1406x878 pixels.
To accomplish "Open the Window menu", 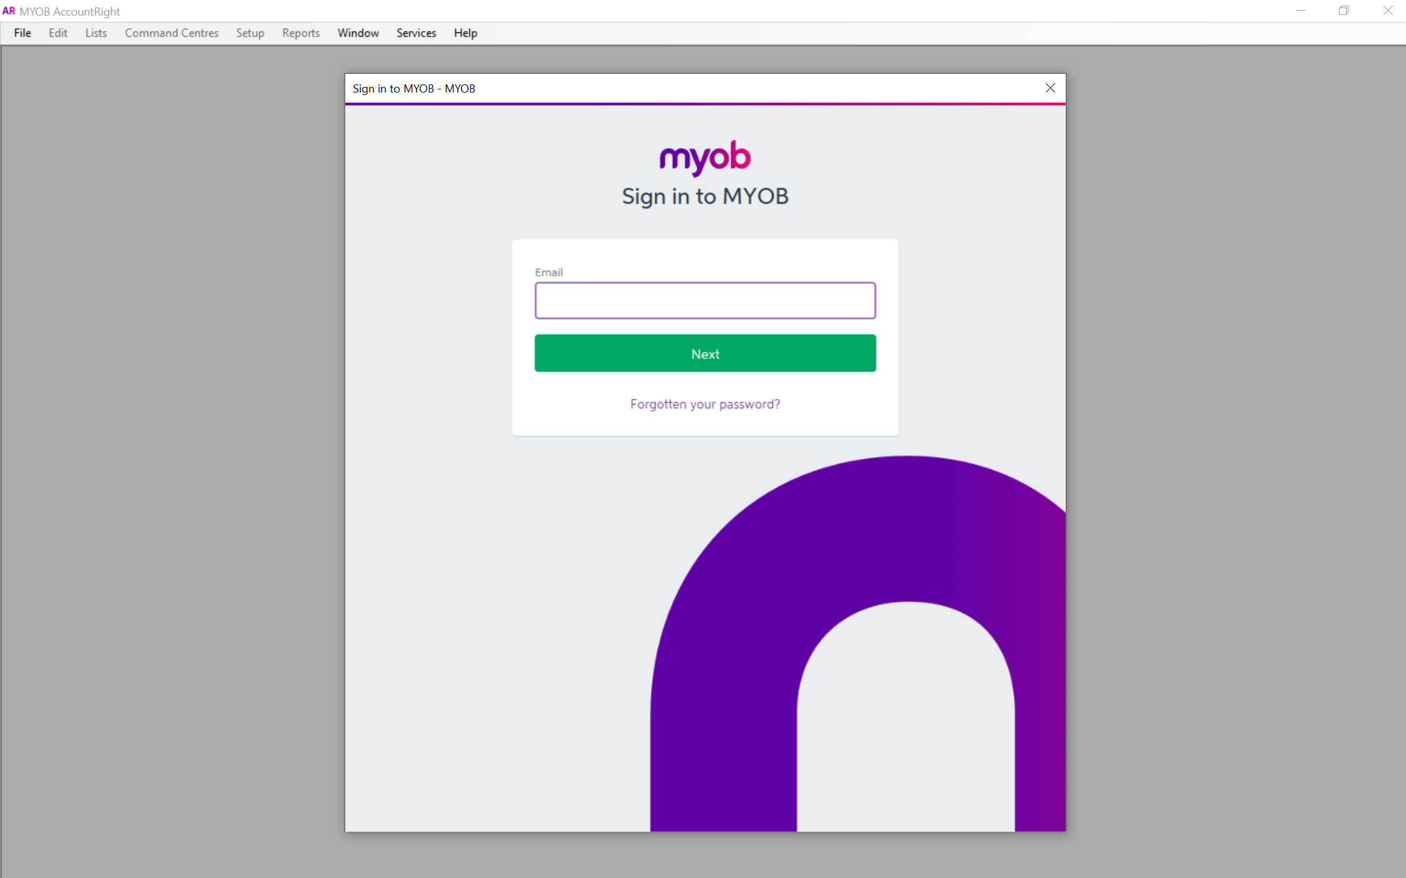I will [x=358, y=33].
